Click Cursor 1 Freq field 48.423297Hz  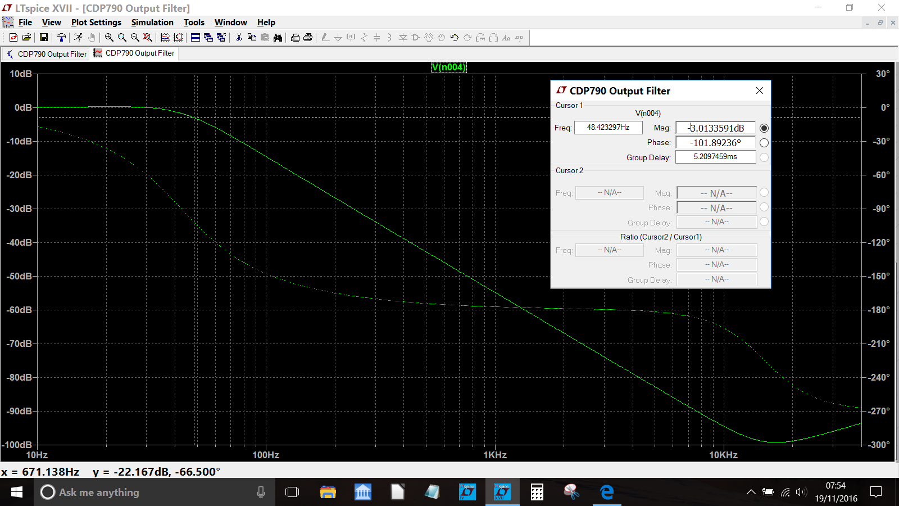pos(608,128)
